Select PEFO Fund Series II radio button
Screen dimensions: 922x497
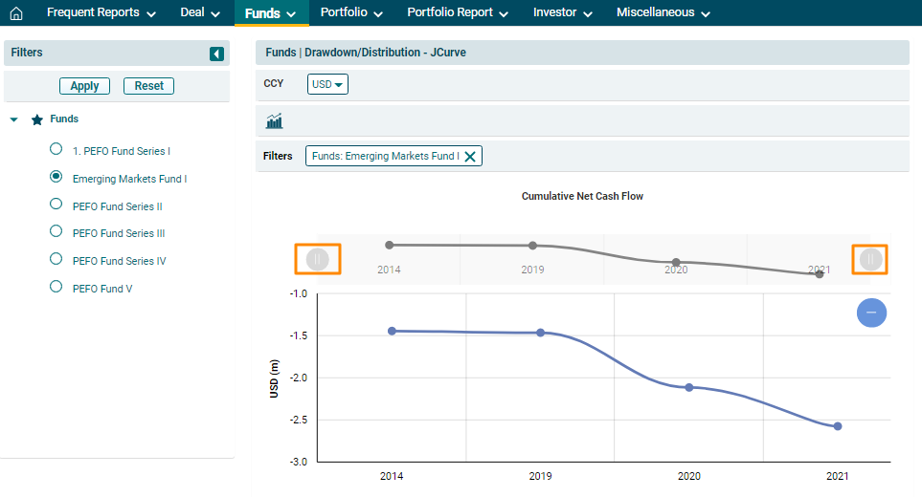56,205
